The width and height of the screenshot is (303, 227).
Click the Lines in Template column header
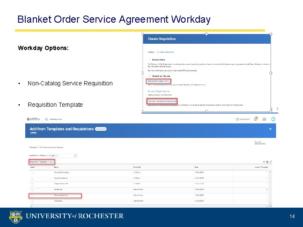[261, 167]
